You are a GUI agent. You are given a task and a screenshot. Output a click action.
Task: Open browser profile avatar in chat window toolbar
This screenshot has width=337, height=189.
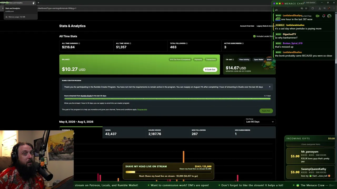329,8
